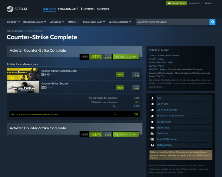Click the Solo feature link

tap(159, 98)
